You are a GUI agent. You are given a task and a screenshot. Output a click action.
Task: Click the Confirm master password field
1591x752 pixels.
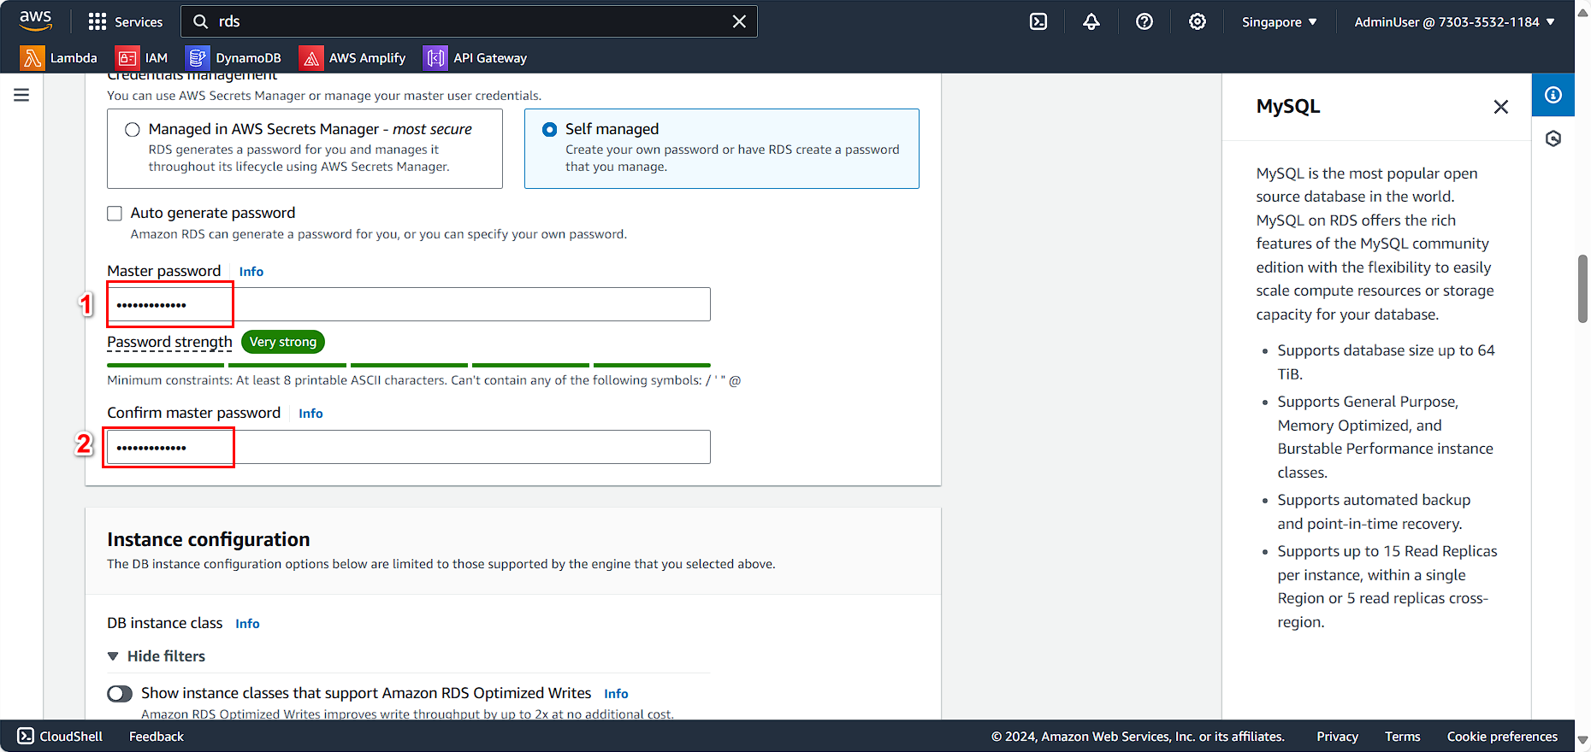pyautogui.click(x=409, y=447)
